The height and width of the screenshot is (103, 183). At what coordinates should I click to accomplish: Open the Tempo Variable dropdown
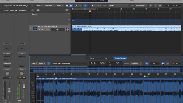click(x=136, y=64)
